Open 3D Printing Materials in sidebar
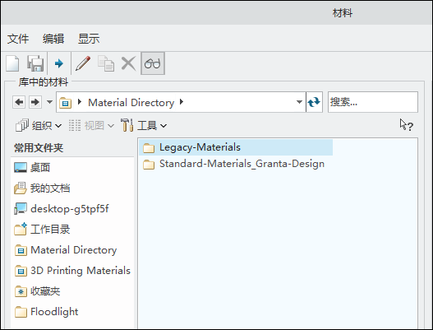Image resolution: width=433 pixels, height=330 pixels. [72, 271]
